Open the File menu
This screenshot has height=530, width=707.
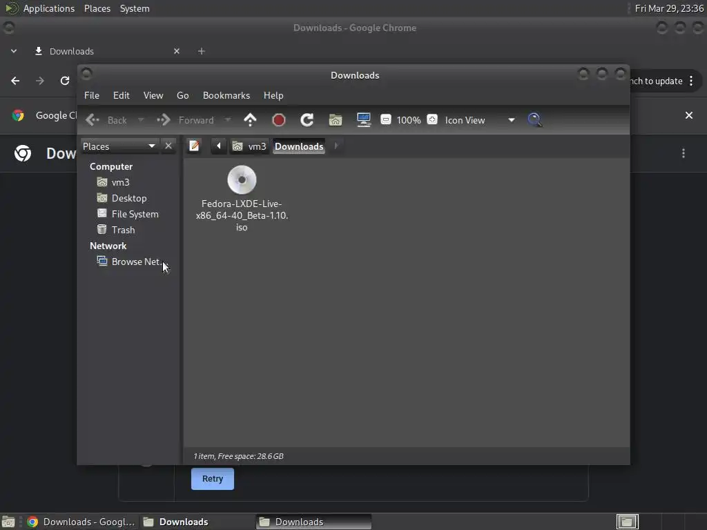[x=92, y=95]
